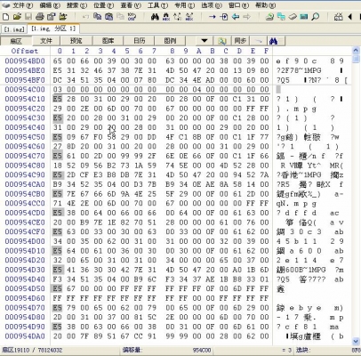Click the small arrow button right of 同步
Viewport: 361px width, 356px height.
[258, 41]
